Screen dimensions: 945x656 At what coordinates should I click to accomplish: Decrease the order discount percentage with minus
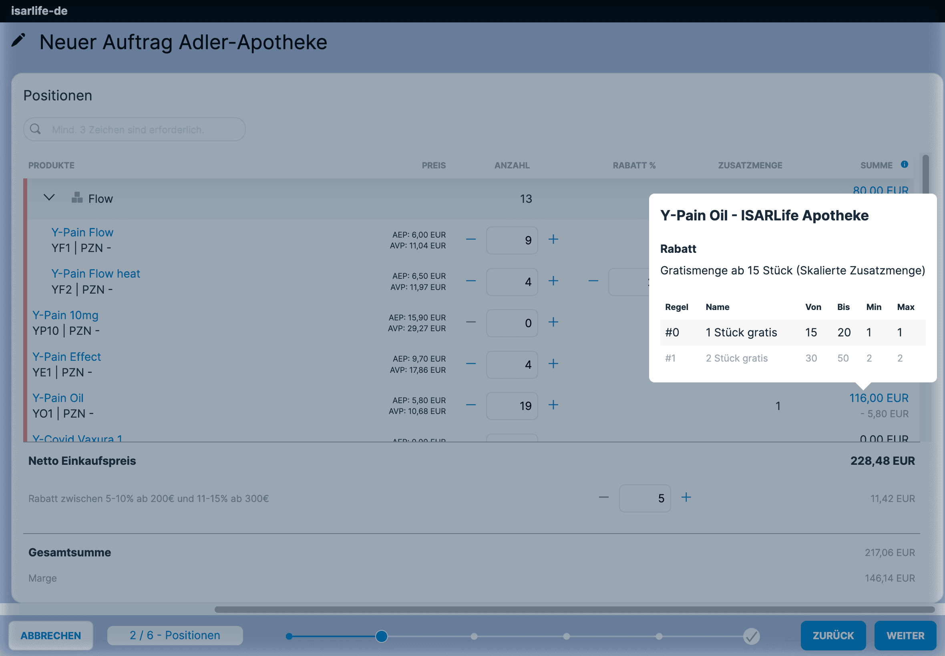[x=603, y=498]
